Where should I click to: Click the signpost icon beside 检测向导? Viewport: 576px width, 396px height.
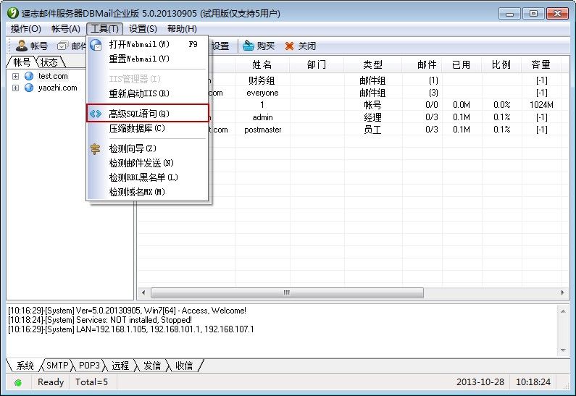click(96, 148)
